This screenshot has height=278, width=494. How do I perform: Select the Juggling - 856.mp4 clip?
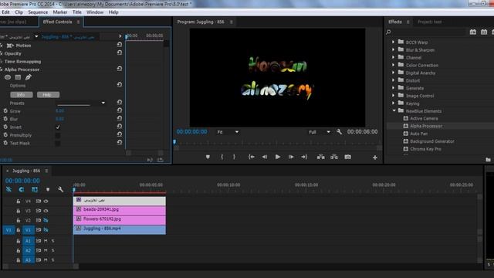pyautogui.click(x=120, y=229)
